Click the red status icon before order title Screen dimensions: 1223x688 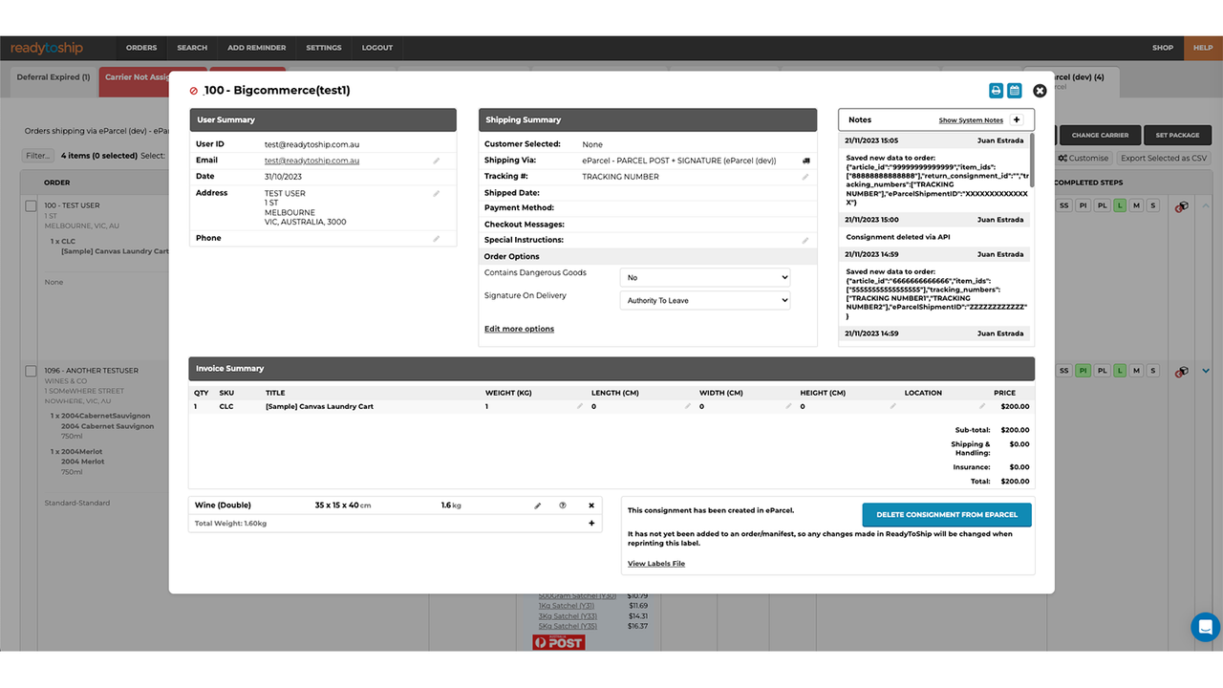click(194, 91)
